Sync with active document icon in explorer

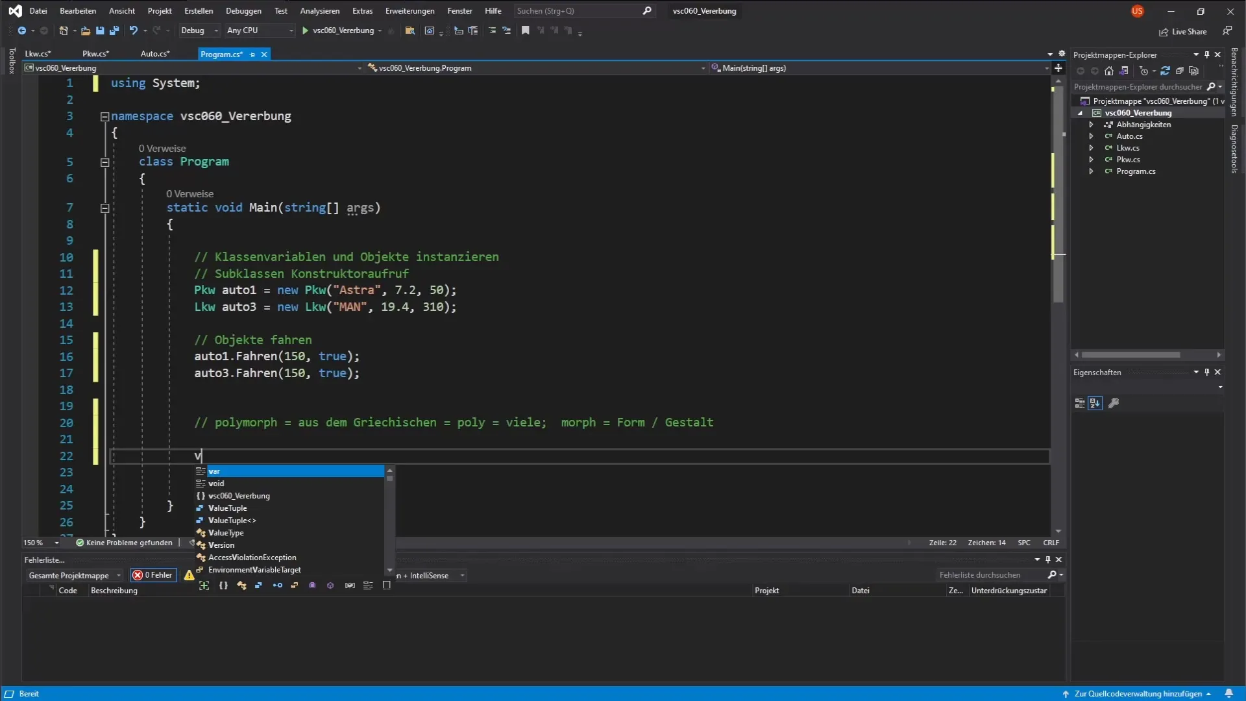click(1165, 71)
